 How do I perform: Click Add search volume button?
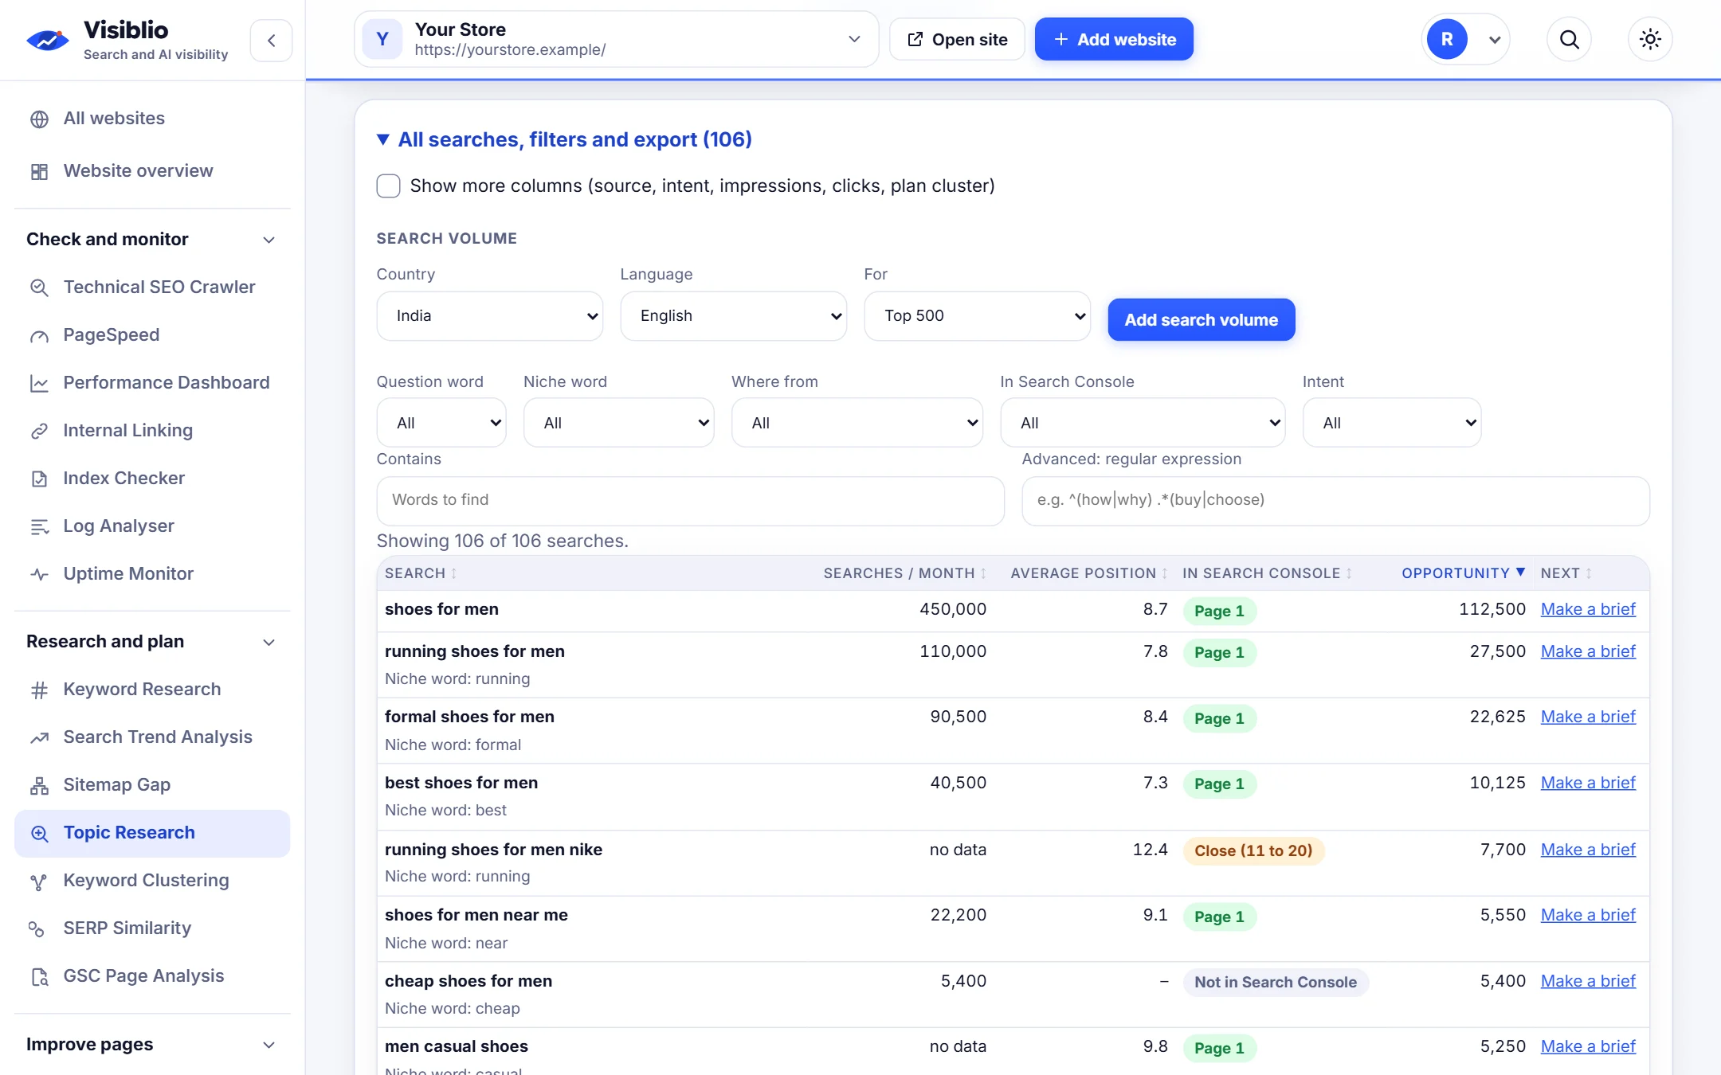(1201, 320)
